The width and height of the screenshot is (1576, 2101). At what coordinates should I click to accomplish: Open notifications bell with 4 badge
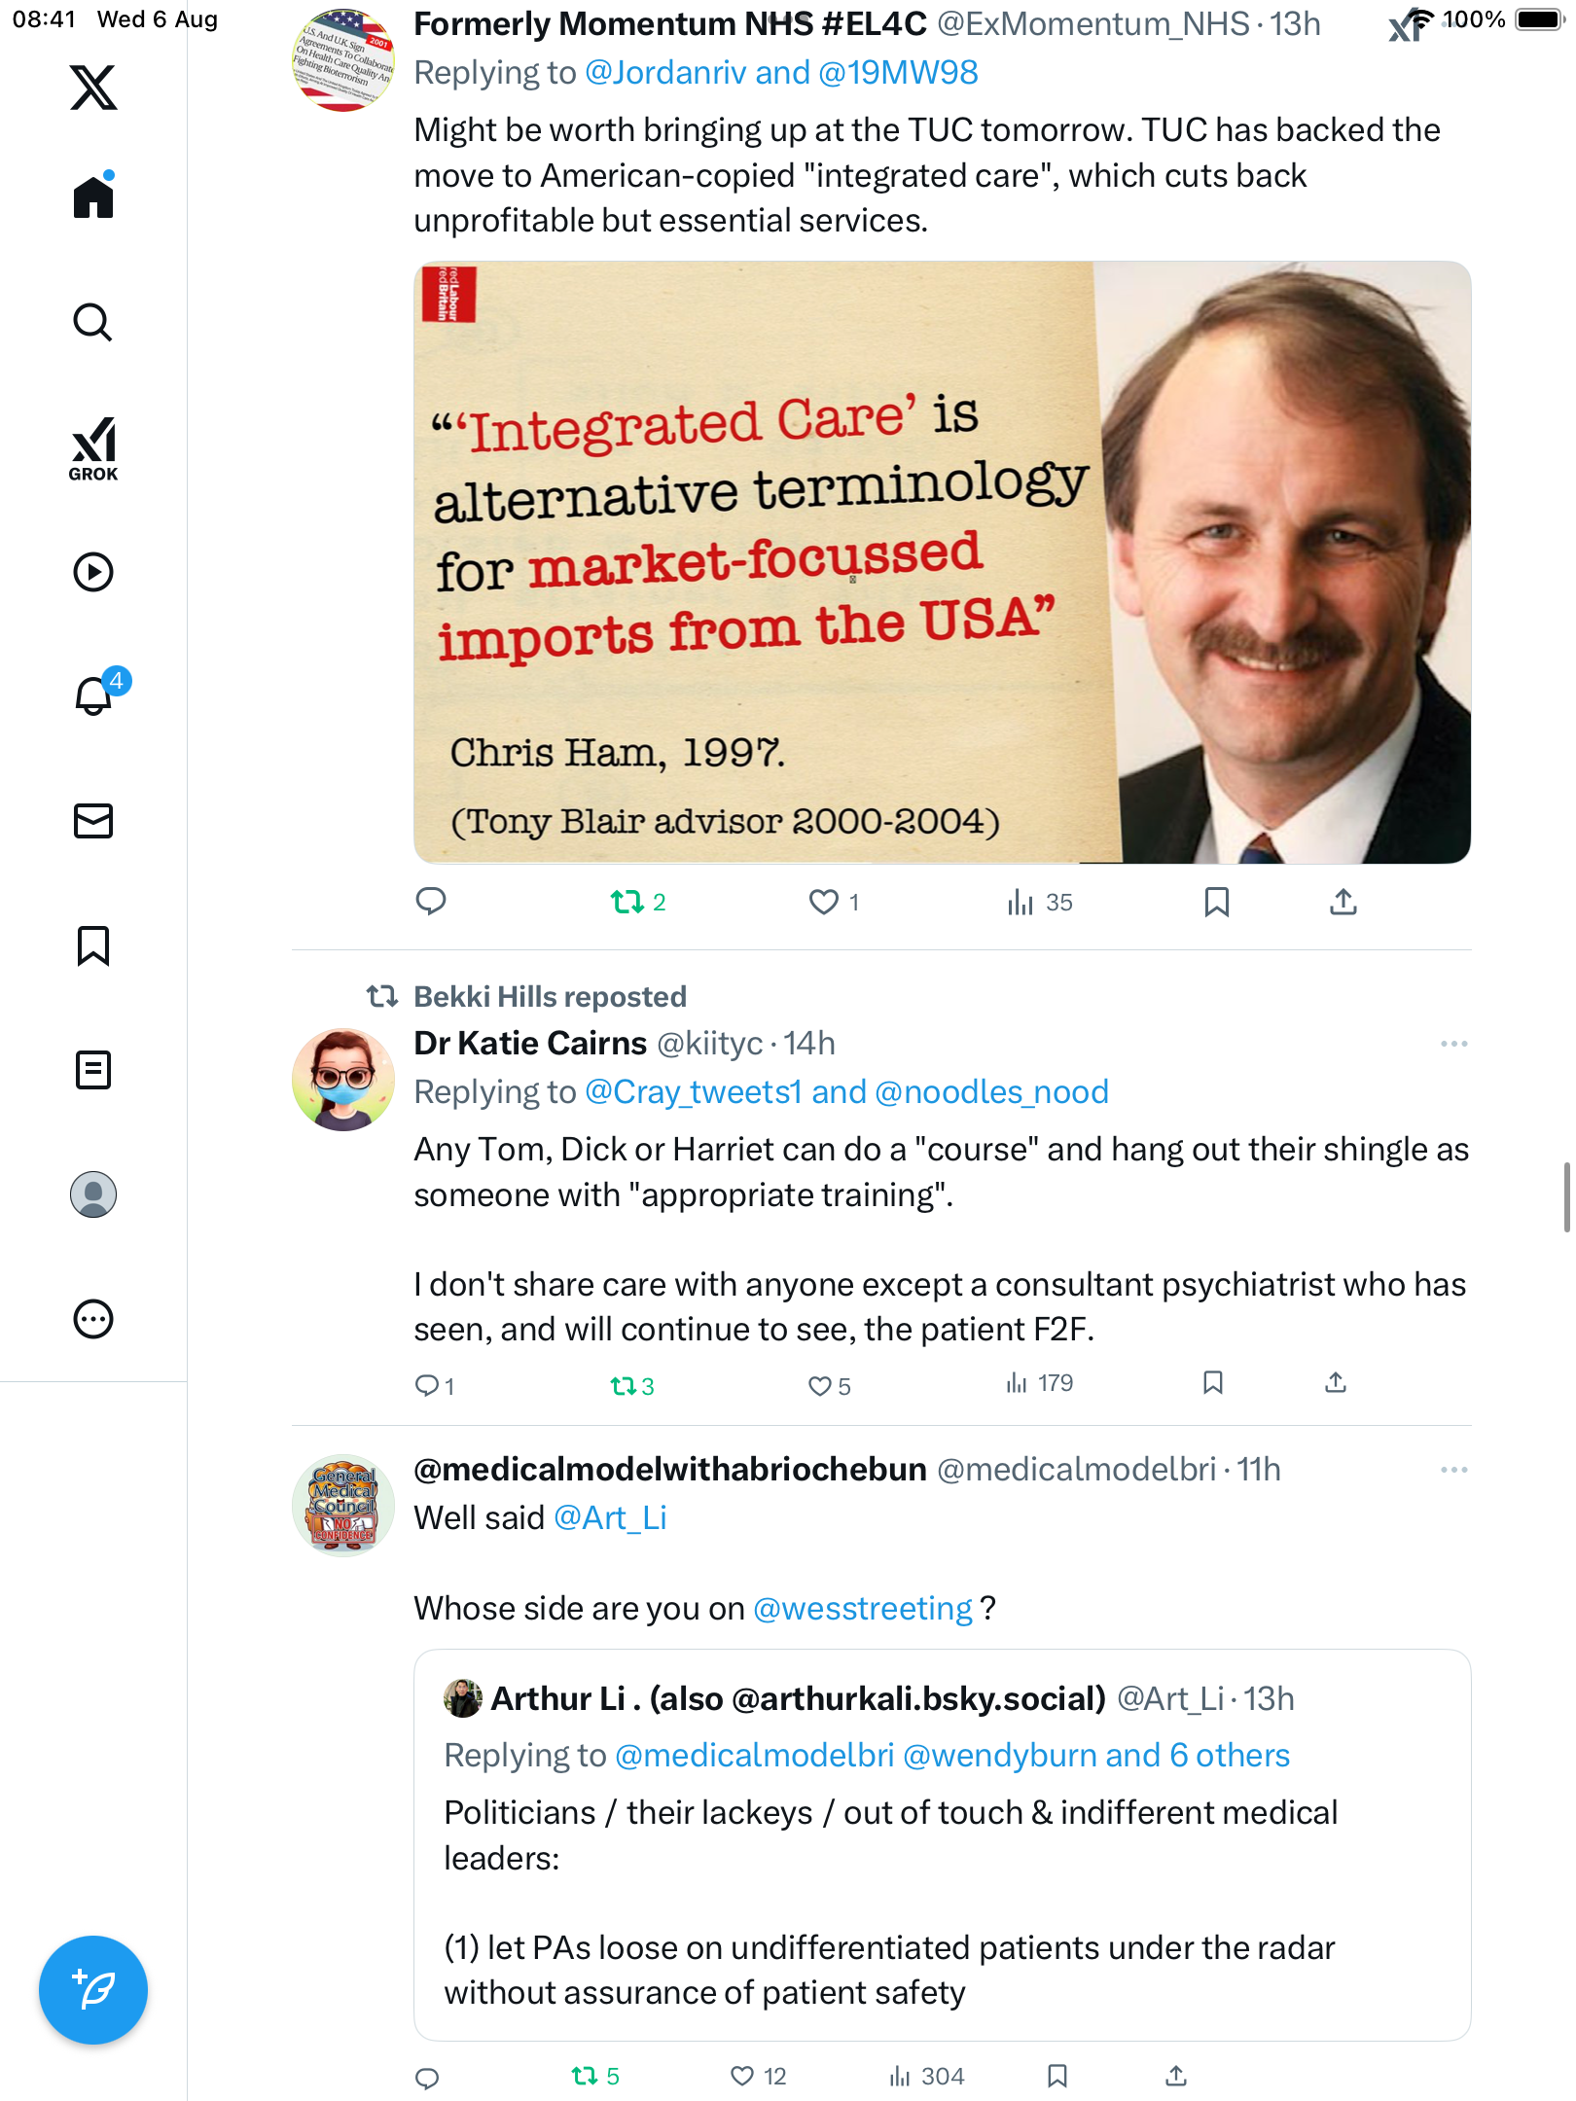[x=94, y=695]
